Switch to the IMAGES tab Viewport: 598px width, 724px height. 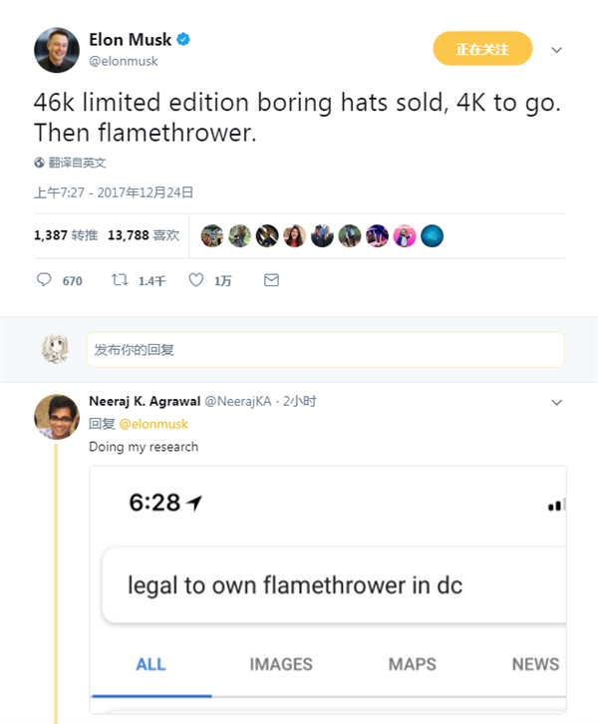[281, 664]
